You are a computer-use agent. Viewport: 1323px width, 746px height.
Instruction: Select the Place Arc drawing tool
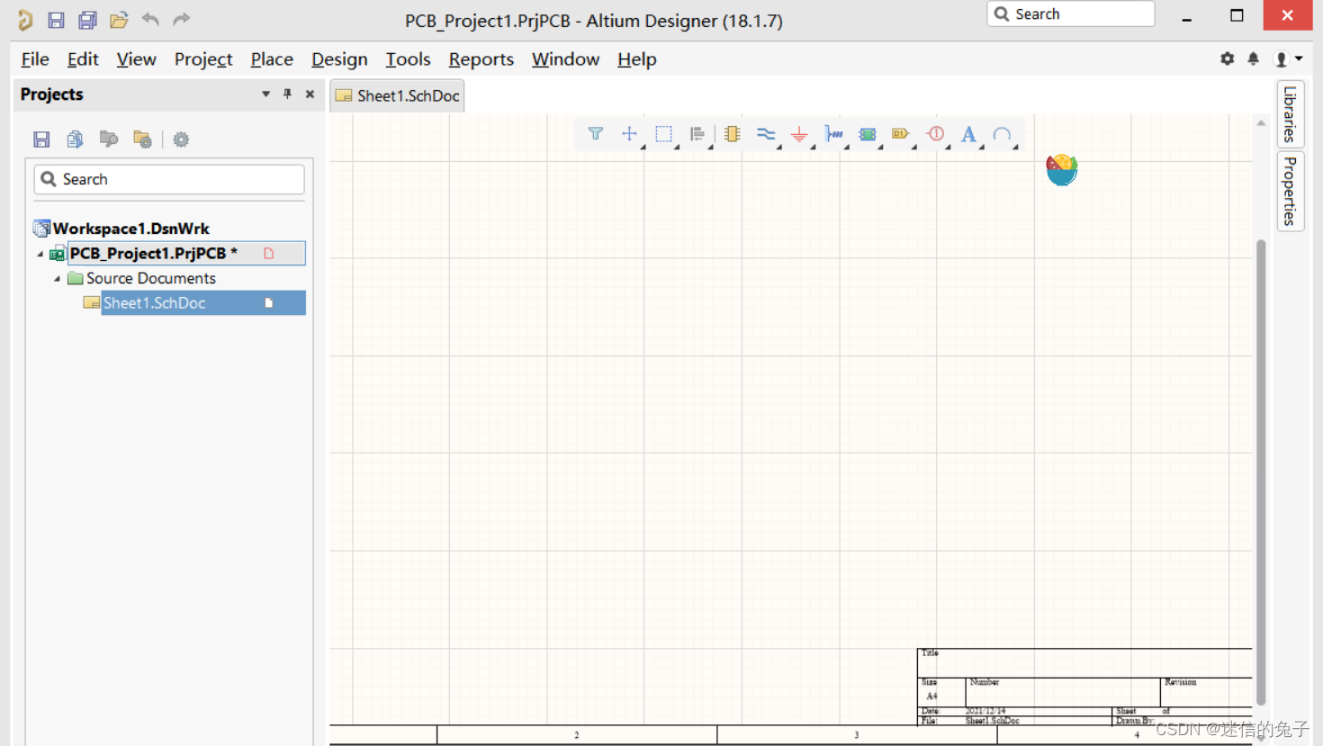[x=1002, y=134]
